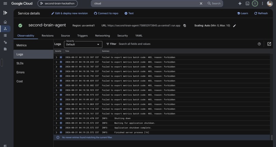Switch to the Source tab
The image size is (276, 147).
pyautogui.click(x=65, y=36)
